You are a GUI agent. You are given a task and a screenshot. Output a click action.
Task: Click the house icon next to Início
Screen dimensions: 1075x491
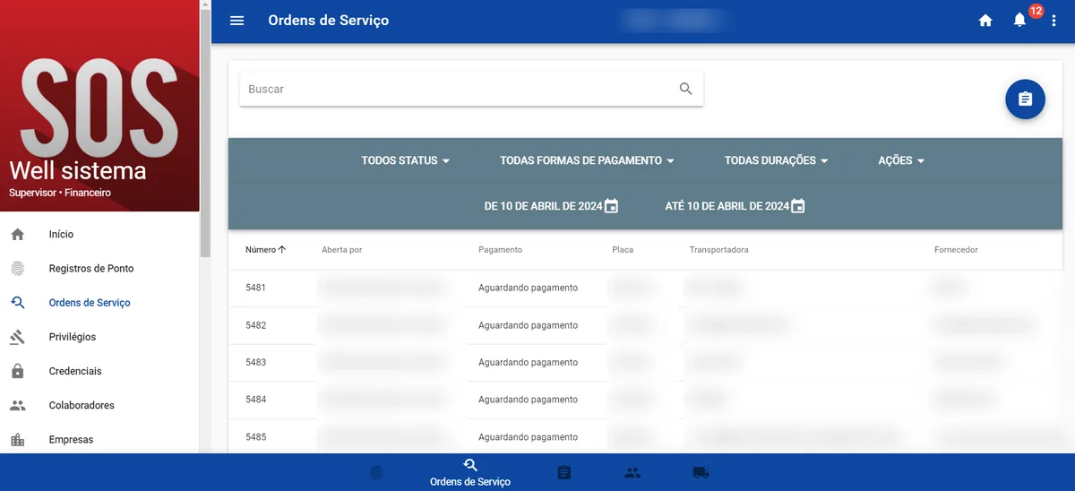click(x=17, y=234)
